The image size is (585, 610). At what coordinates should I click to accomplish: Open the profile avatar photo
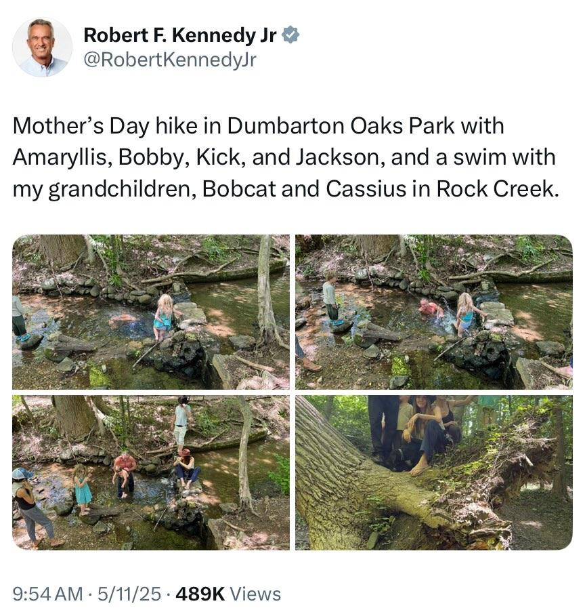[43, 47]
